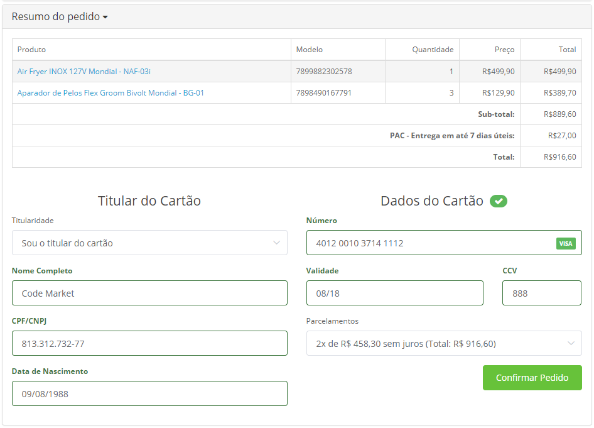Click the Titular do Cartão heading
This screenshot has width=594, height=428.
[x=149, y=201]
